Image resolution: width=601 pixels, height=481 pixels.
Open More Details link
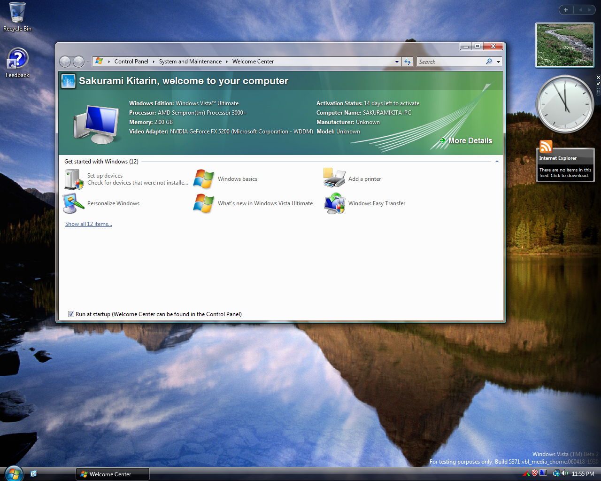(x=470, y=140)
